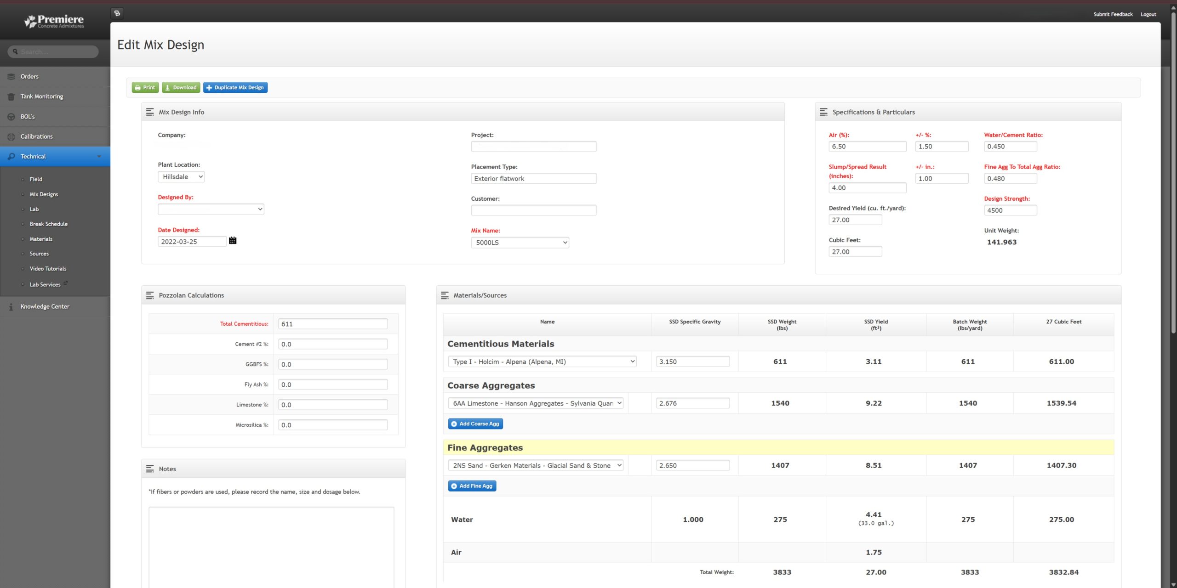1177x588 pixels.
Task: Open Break Schedule submenu item
Action: pos(49,224)
